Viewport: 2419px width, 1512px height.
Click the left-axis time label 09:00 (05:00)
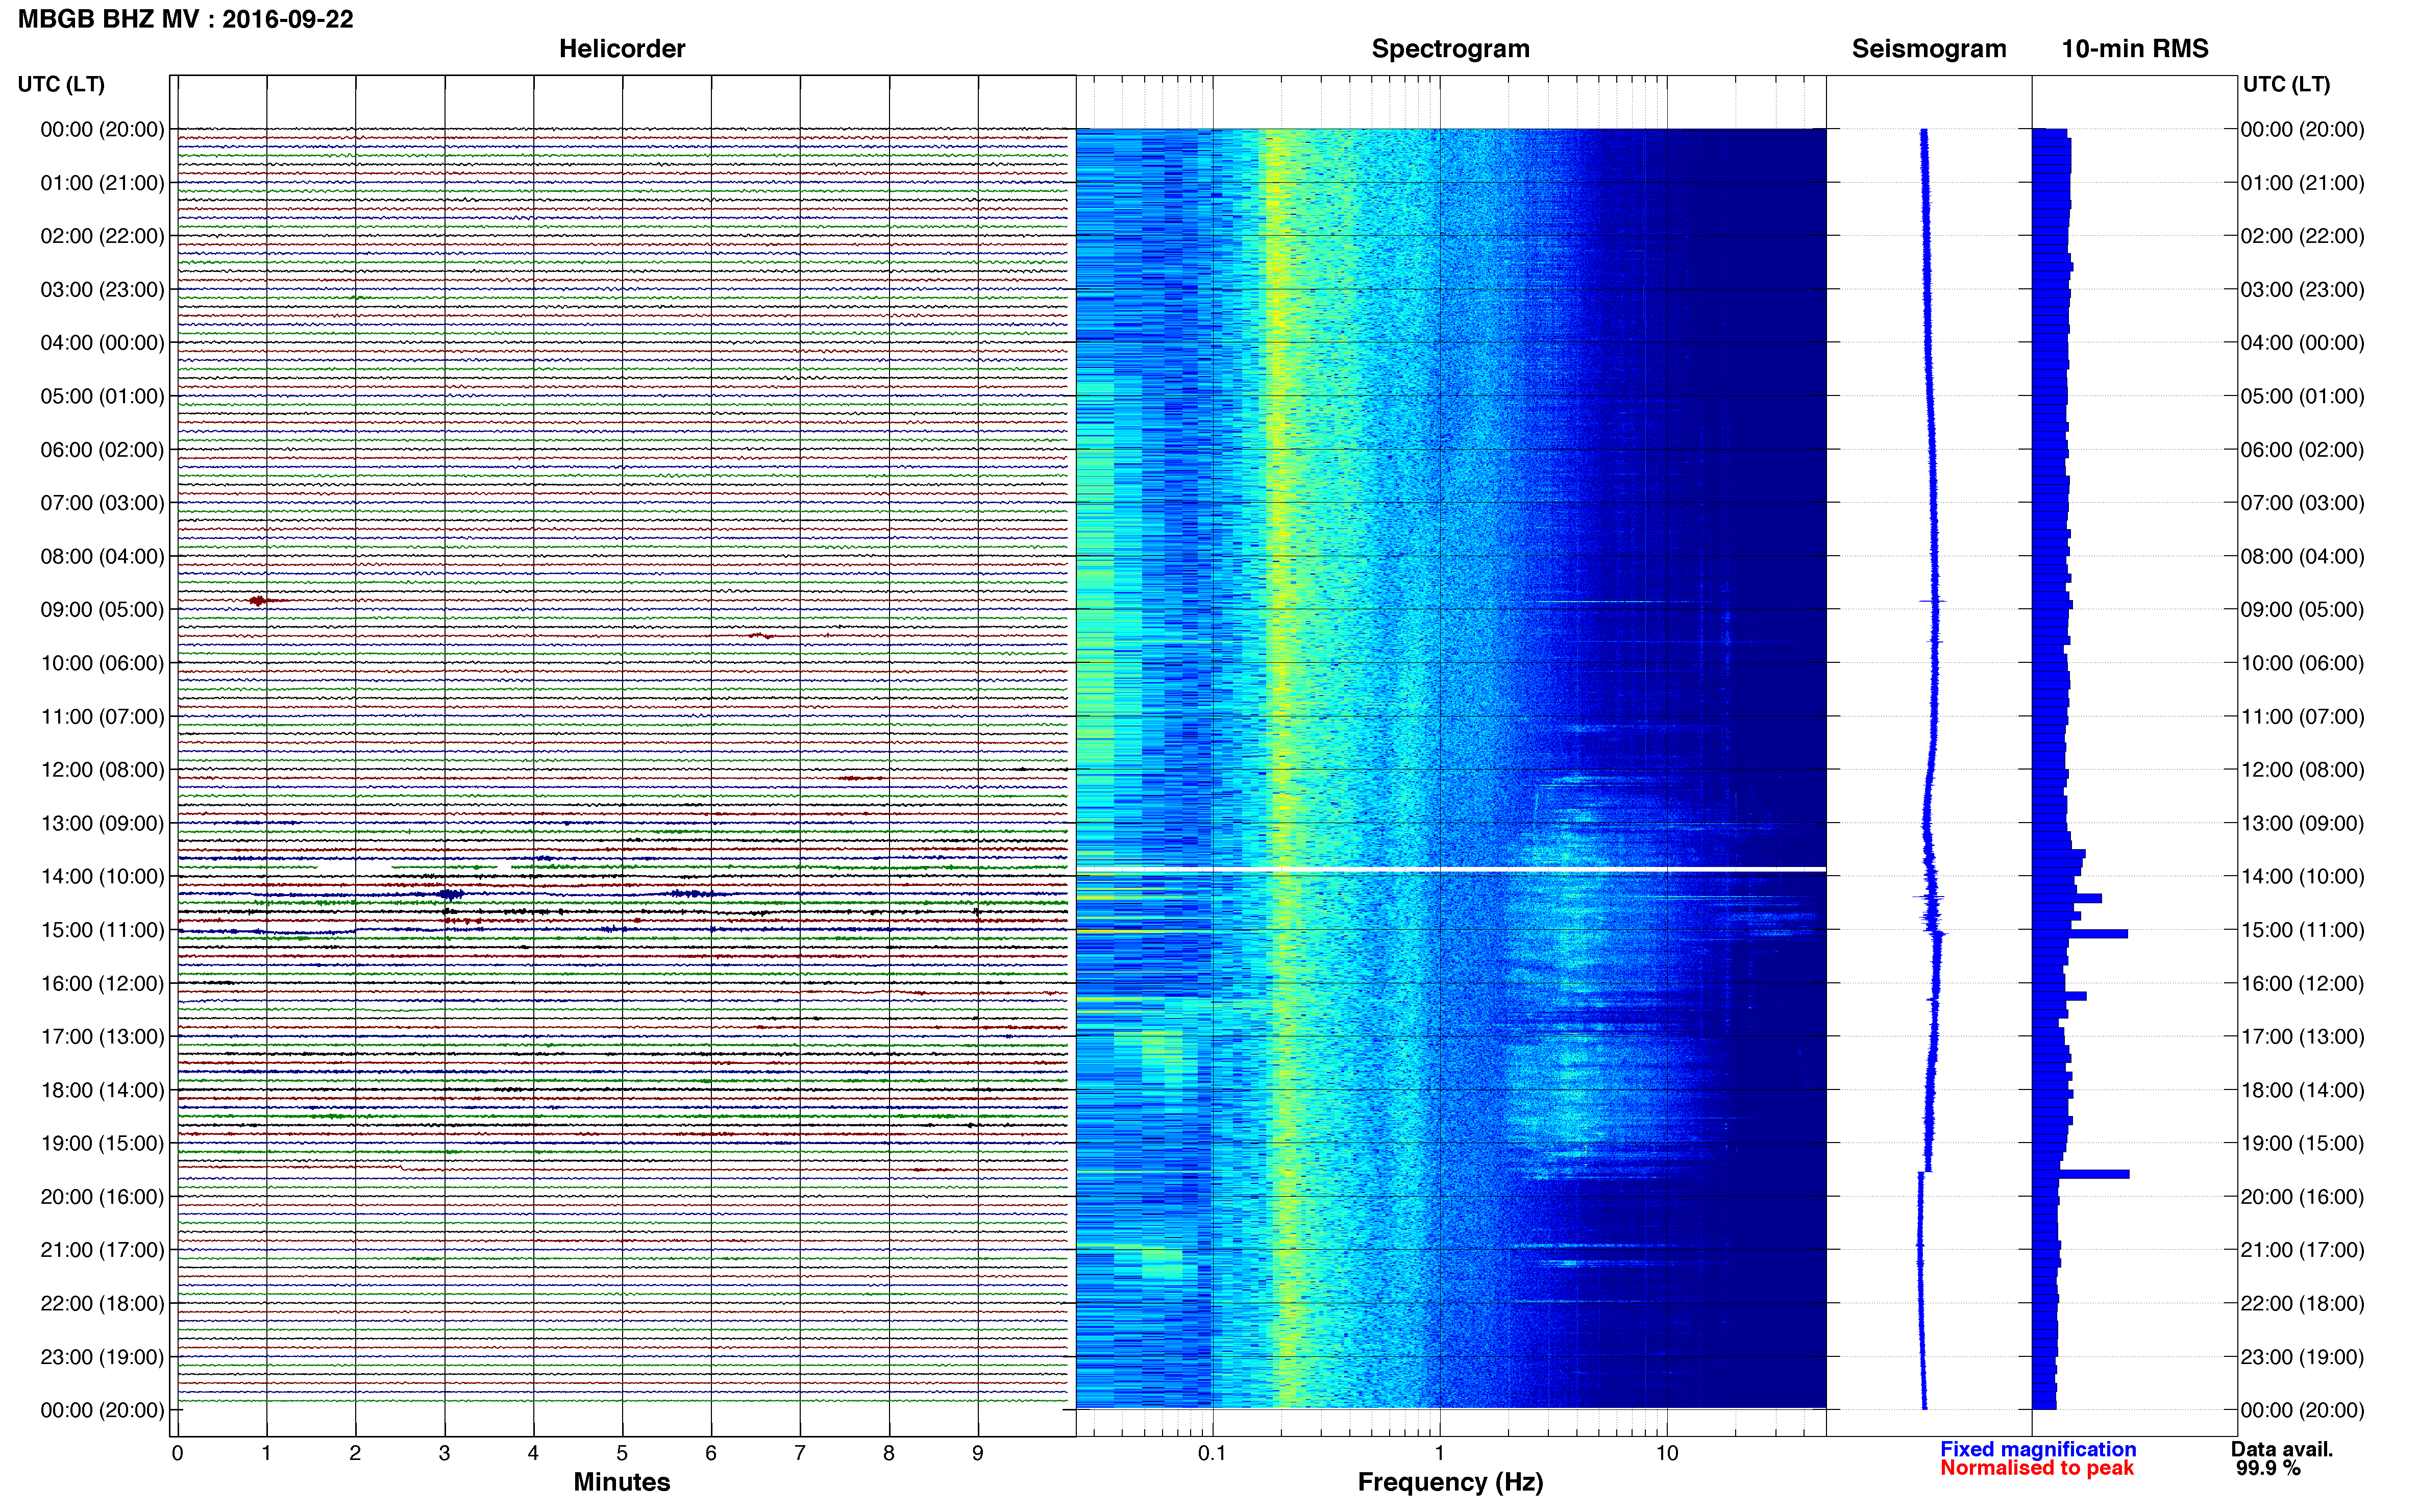point(102,610)
